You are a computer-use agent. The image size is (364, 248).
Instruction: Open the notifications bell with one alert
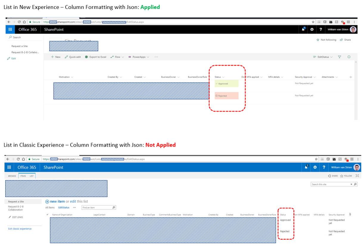point(303,29)
